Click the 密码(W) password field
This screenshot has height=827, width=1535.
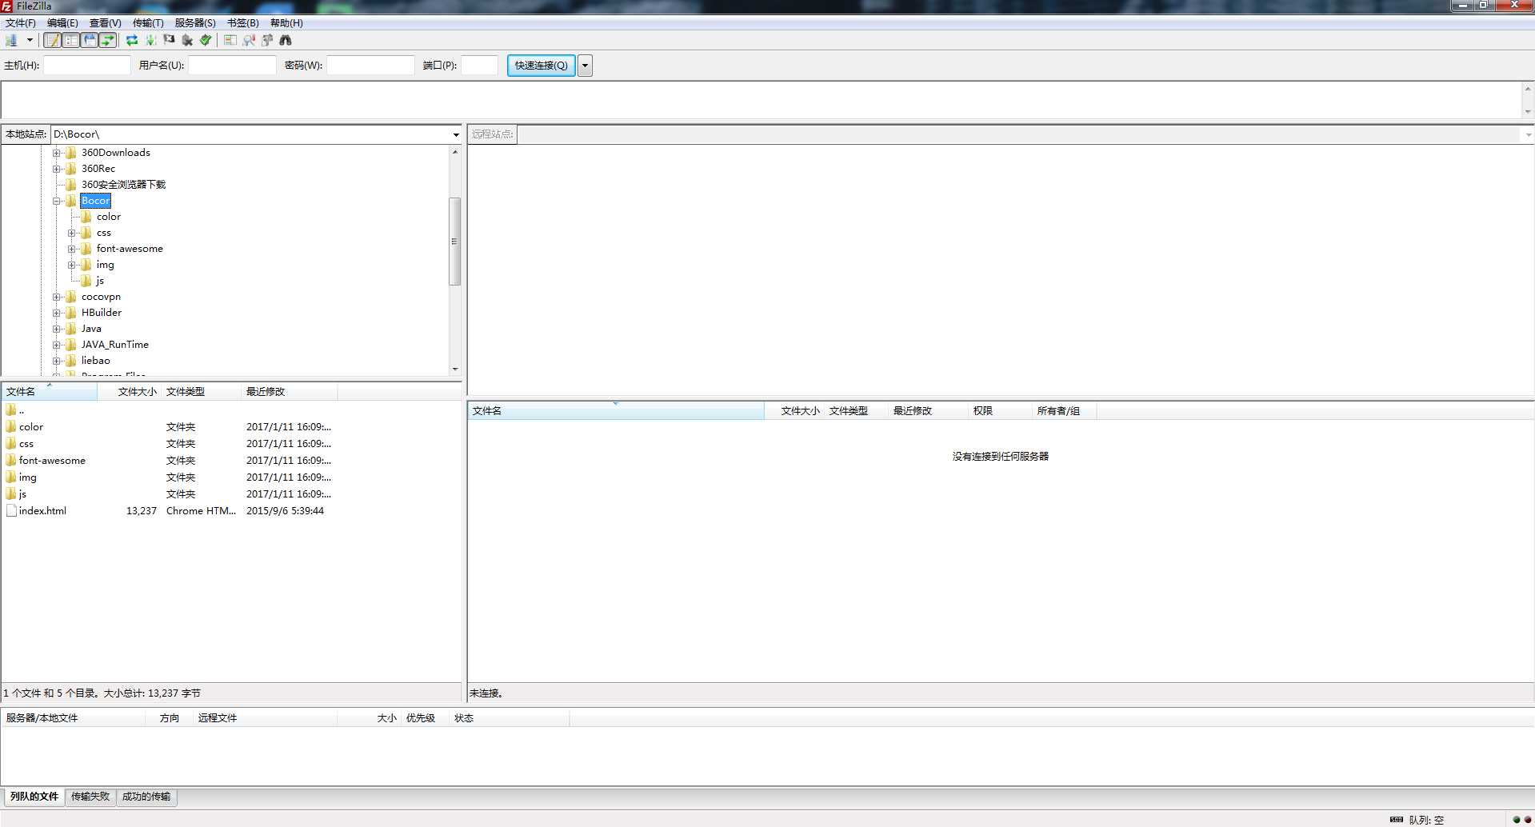click(370, 66)
